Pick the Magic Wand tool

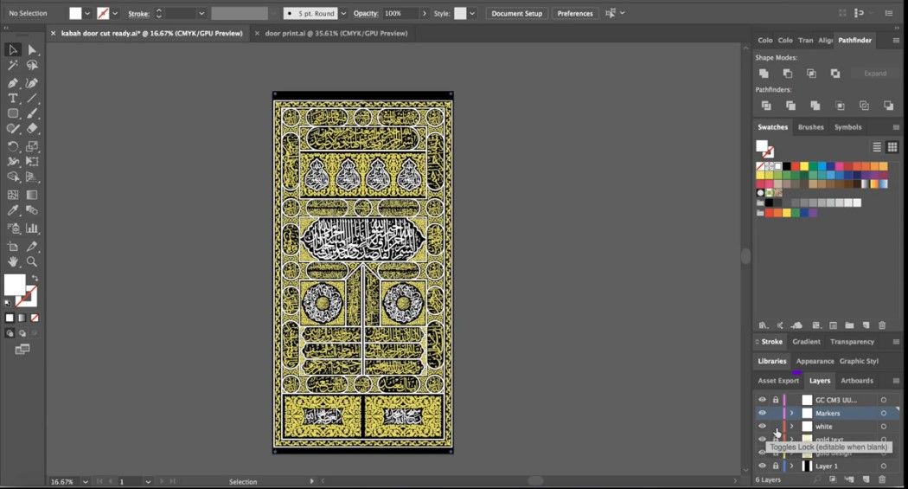click(x=13, y=66)
